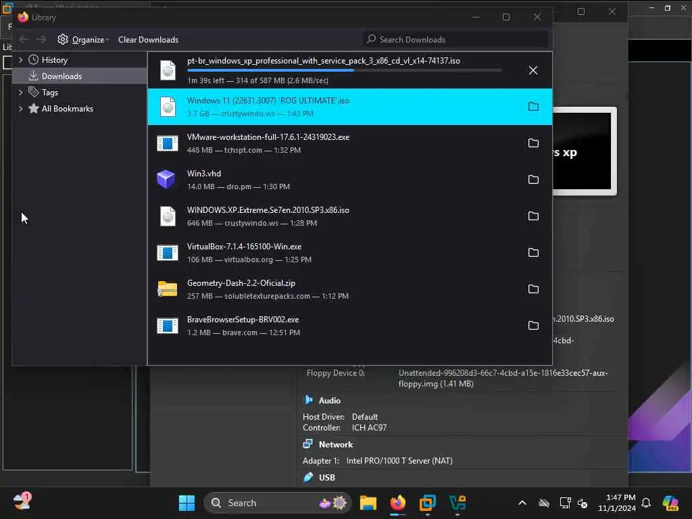Image resolution: width=692 pixels, height=519 pixels.
Task: Select the VirtualBox-7.1.4-165100-Win.exe entry
Action: [349, 253]
